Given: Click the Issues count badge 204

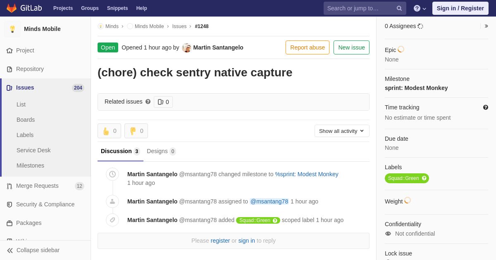Looking at the screenshot, I should pyautogui.click(x=78, y=88).
